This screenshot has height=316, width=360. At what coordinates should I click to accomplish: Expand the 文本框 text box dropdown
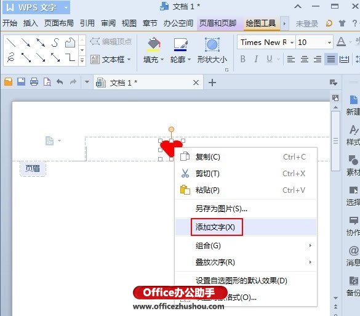(129, 60)
